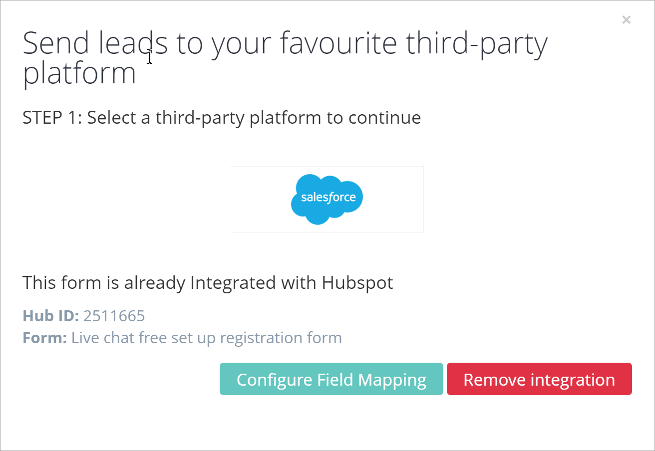Screen dimensions: 655x451
Task: Open Configure Field Mapping
Action: click(x=331, y=379)
